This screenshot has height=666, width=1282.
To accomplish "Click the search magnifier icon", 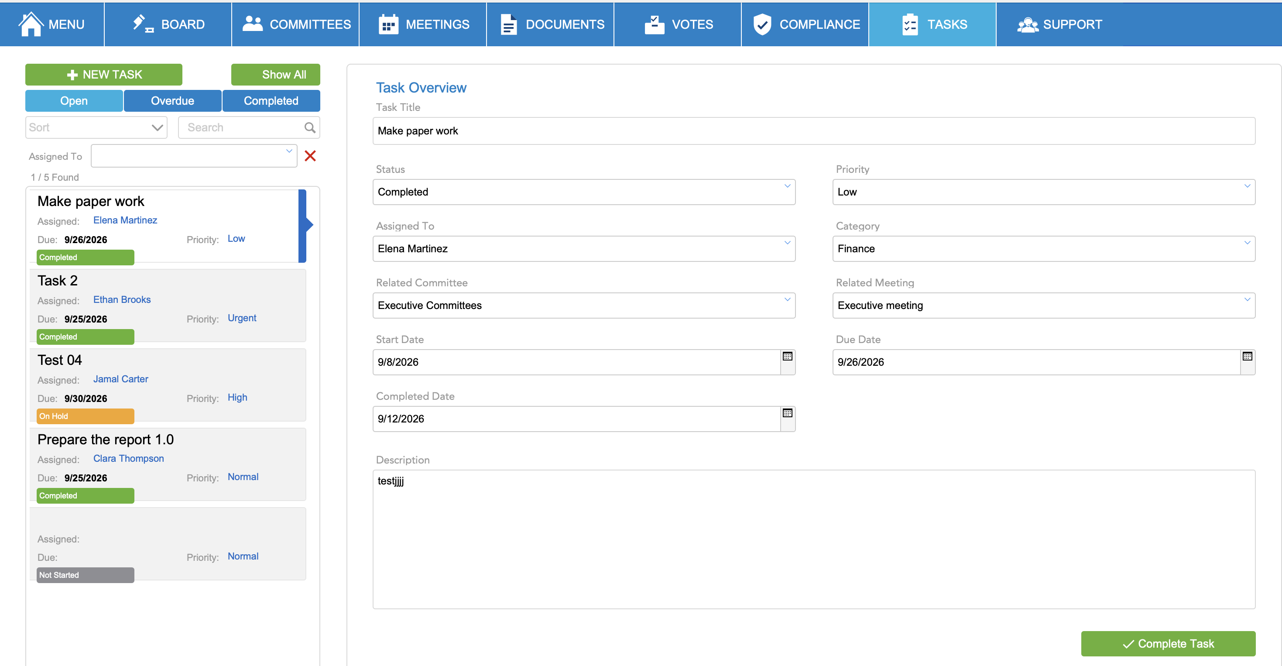I will [309, 127].
